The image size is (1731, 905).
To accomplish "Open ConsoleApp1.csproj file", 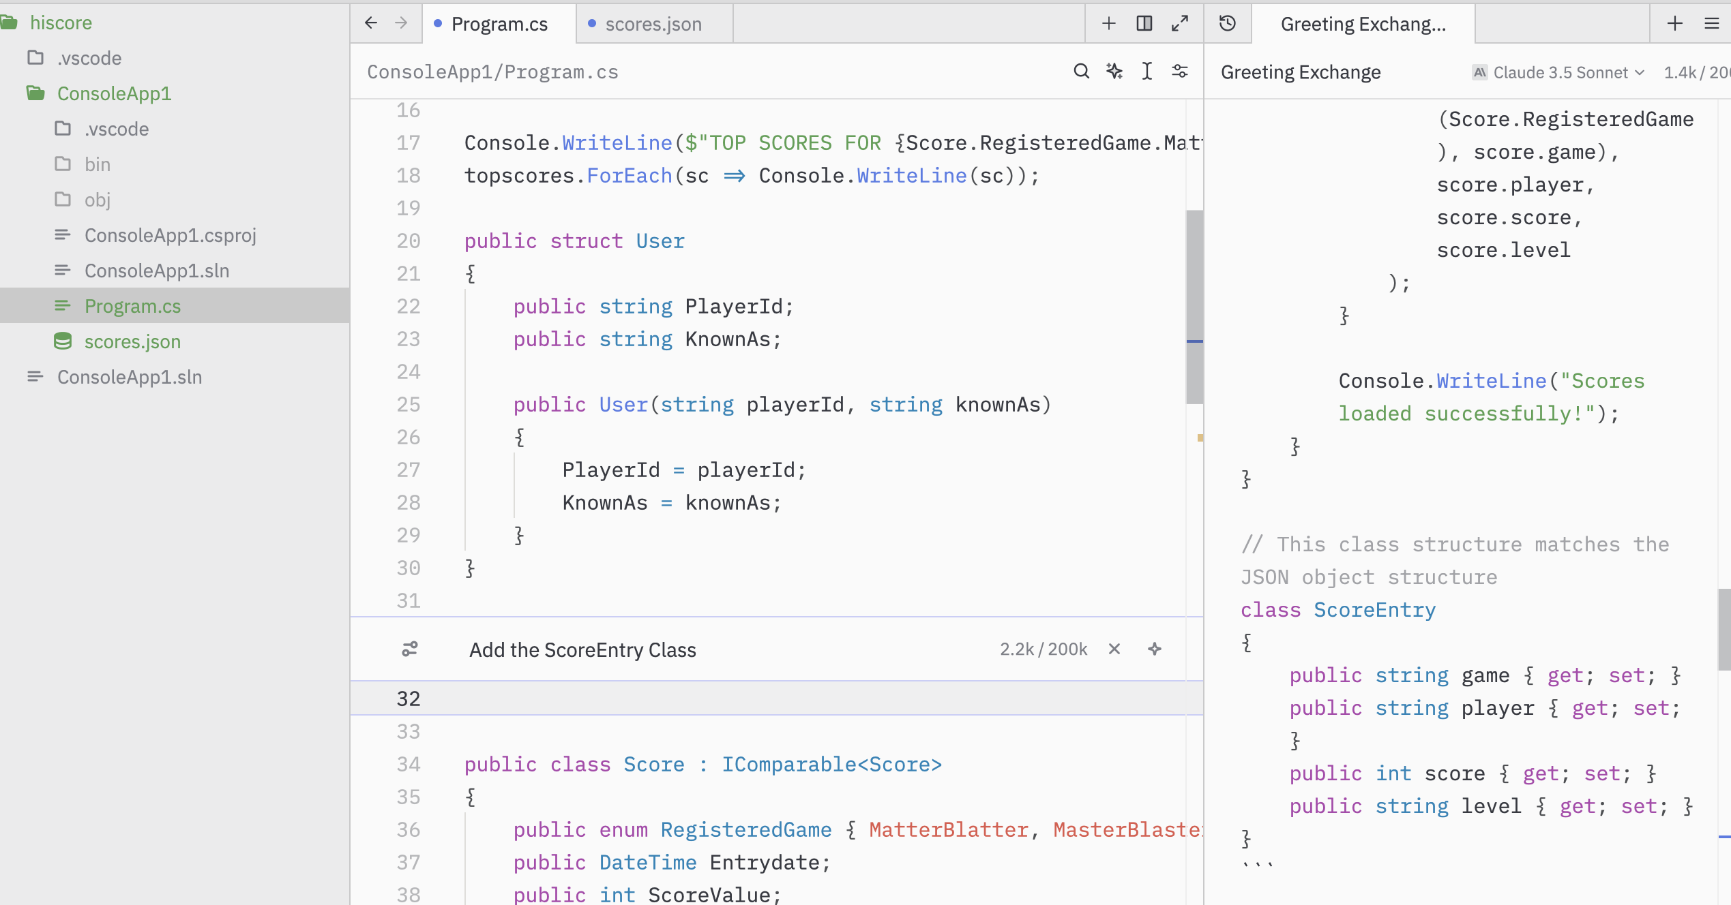I will click(175, 235).
